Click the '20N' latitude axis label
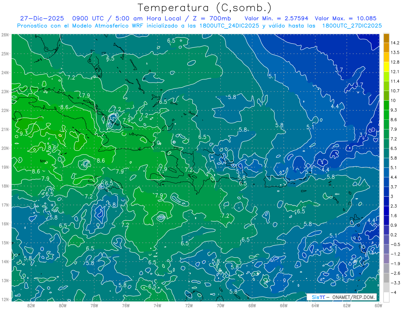 tap(5, 148)
